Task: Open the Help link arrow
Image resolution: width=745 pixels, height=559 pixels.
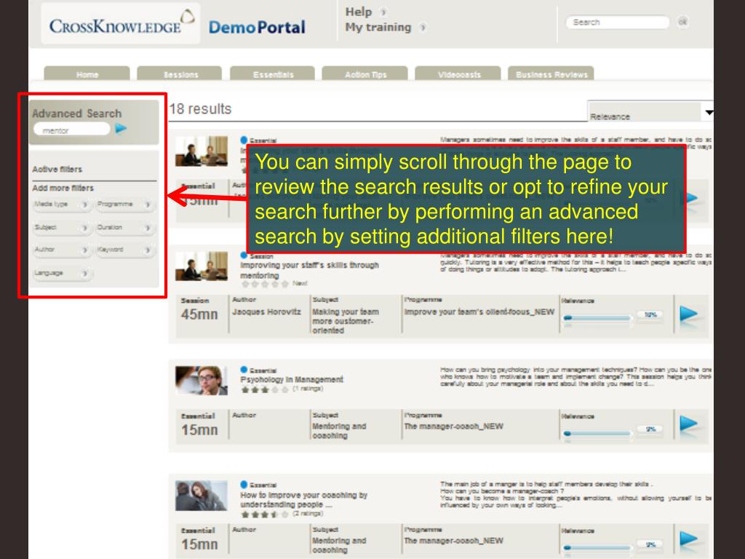Action: tap(383, 12)
